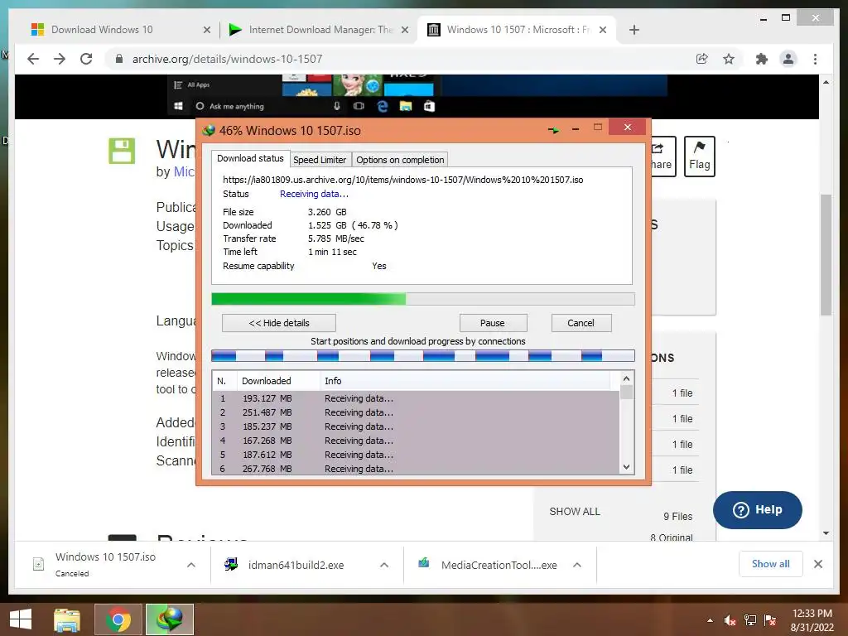Open Windows Start menu
The height and width of the screenshot is (636, 848).
(21, 619)
